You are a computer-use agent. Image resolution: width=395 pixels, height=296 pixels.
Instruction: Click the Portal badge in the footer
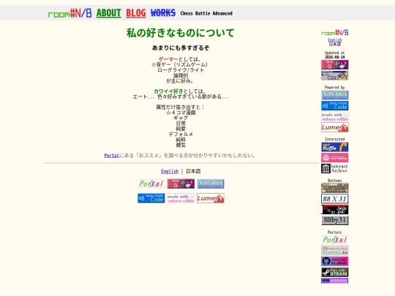point(151,183)
